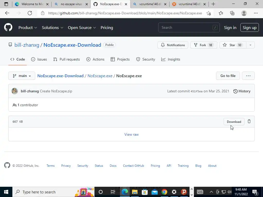263x197 pixels.
Task: Click the browser address bar URL
Action: pyautogui.click(x=125, y=13)
